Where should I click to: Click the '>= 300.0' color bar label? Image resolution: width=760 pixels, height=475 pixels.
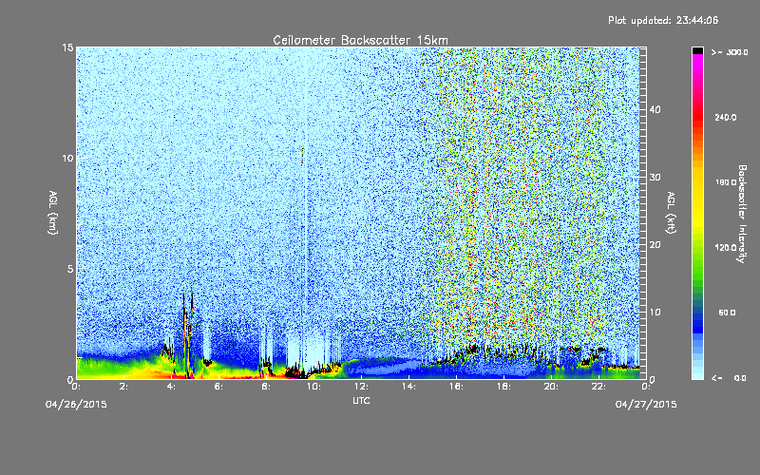pos(730,52)
